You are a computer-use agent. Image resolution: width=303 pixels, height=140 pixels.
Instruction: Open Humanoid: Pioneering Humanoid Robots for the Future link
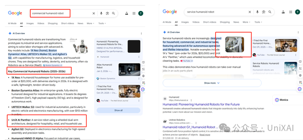pos(201,105)
